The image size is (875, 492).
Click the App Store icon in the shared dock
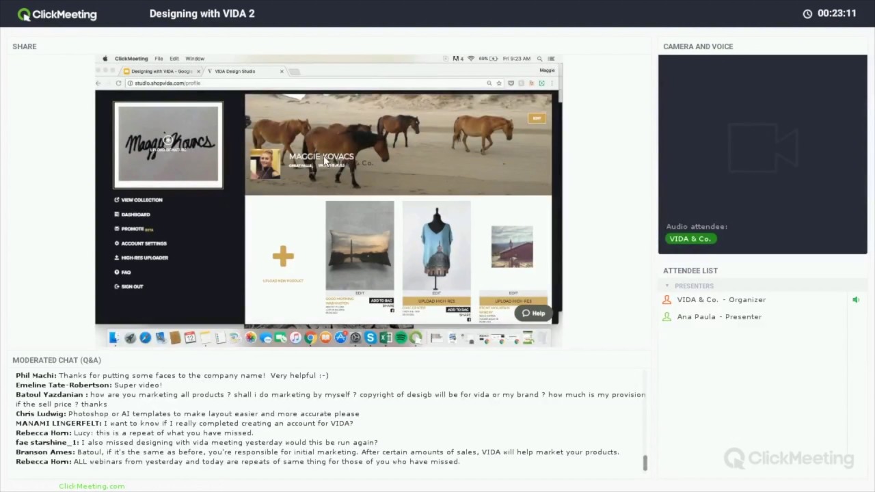pos(341,338)
